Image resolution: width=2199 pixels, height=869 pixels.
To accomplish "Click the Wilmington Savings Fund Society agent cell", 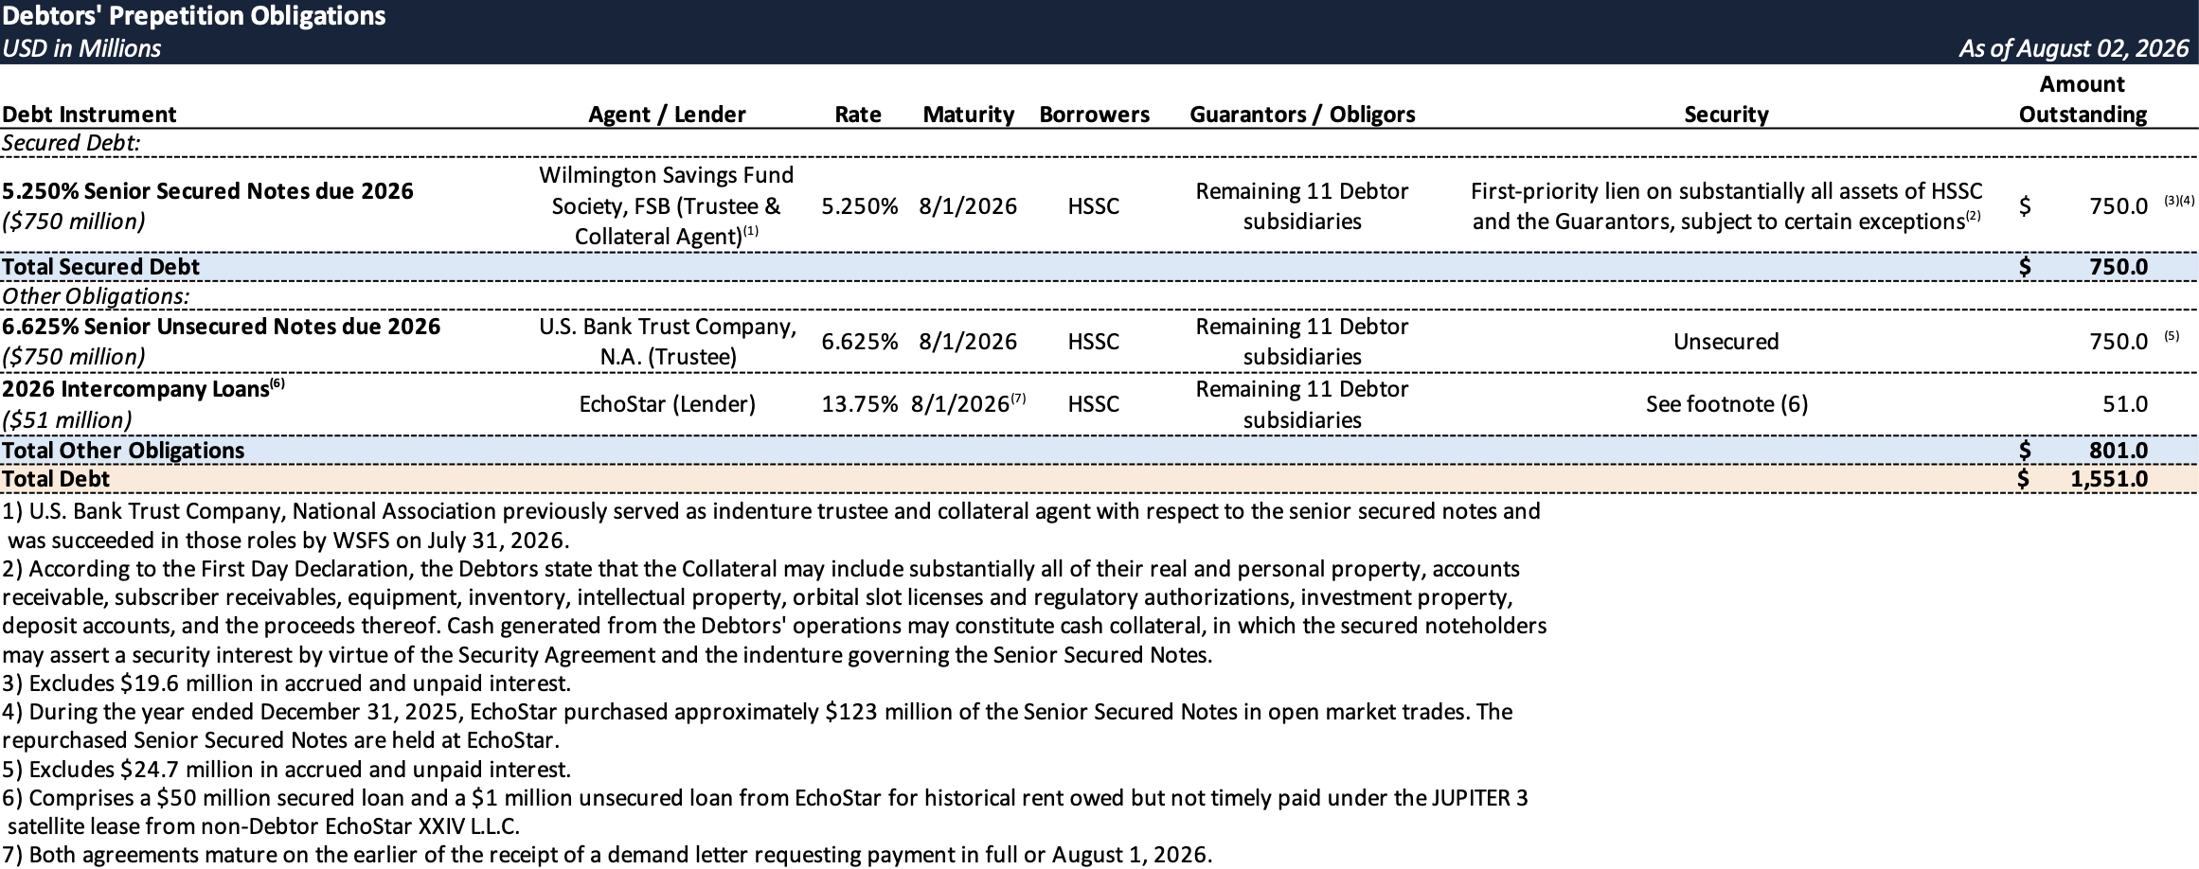I will (x=667, y=205).
